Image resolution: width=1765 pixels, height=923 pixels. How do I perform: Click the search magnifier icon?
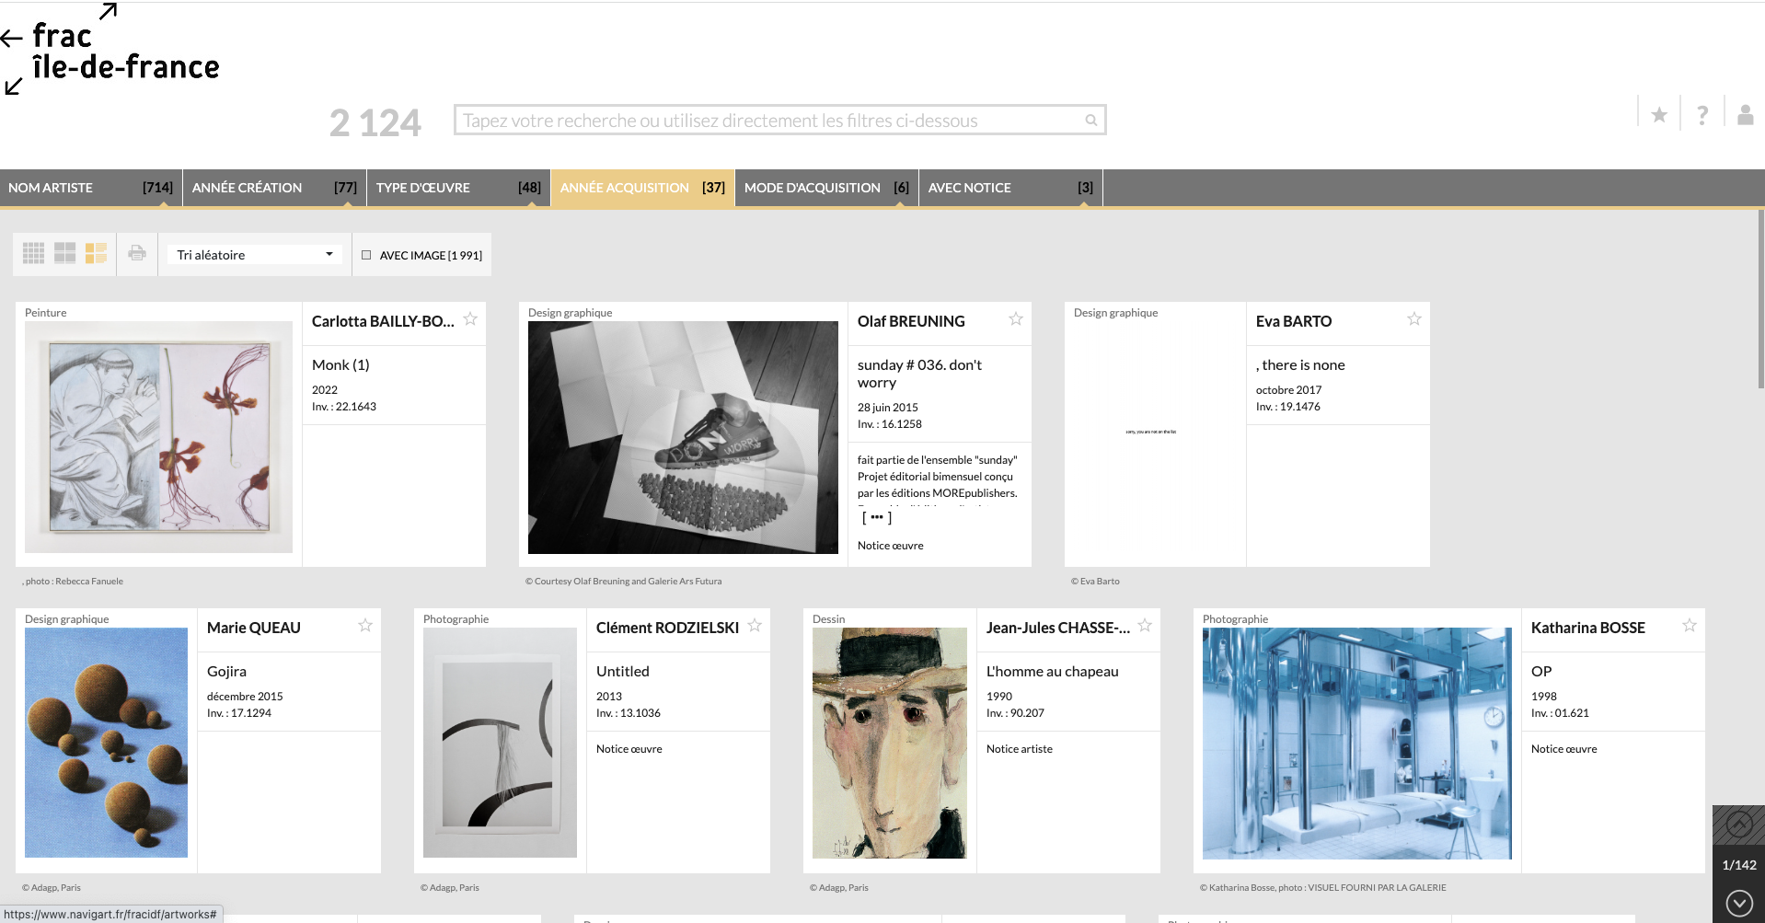coord(1090,121)
